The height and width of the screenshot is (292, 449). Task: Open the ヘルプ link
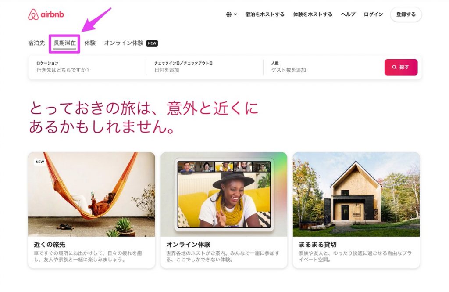(x=348, y=14)
